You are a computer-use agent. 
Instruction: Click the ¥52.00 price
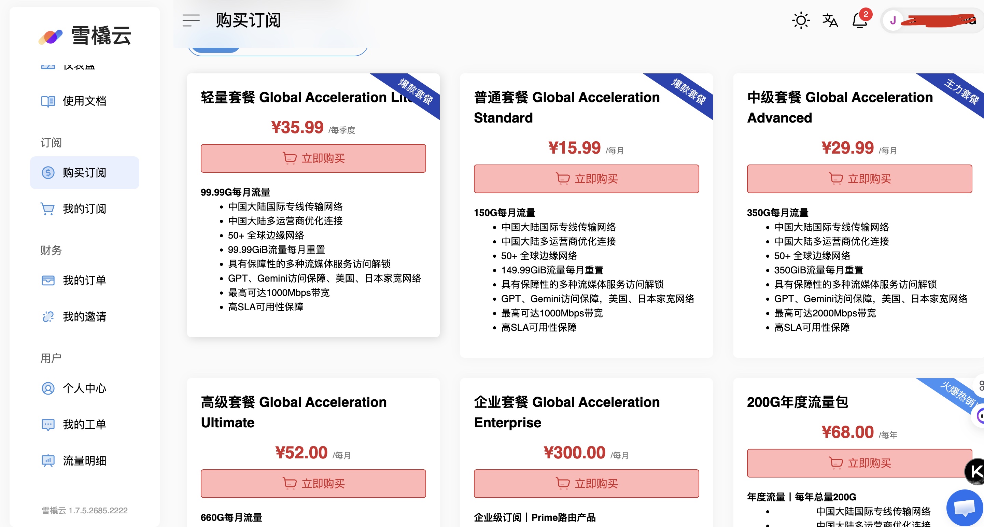tap(301, 453)
